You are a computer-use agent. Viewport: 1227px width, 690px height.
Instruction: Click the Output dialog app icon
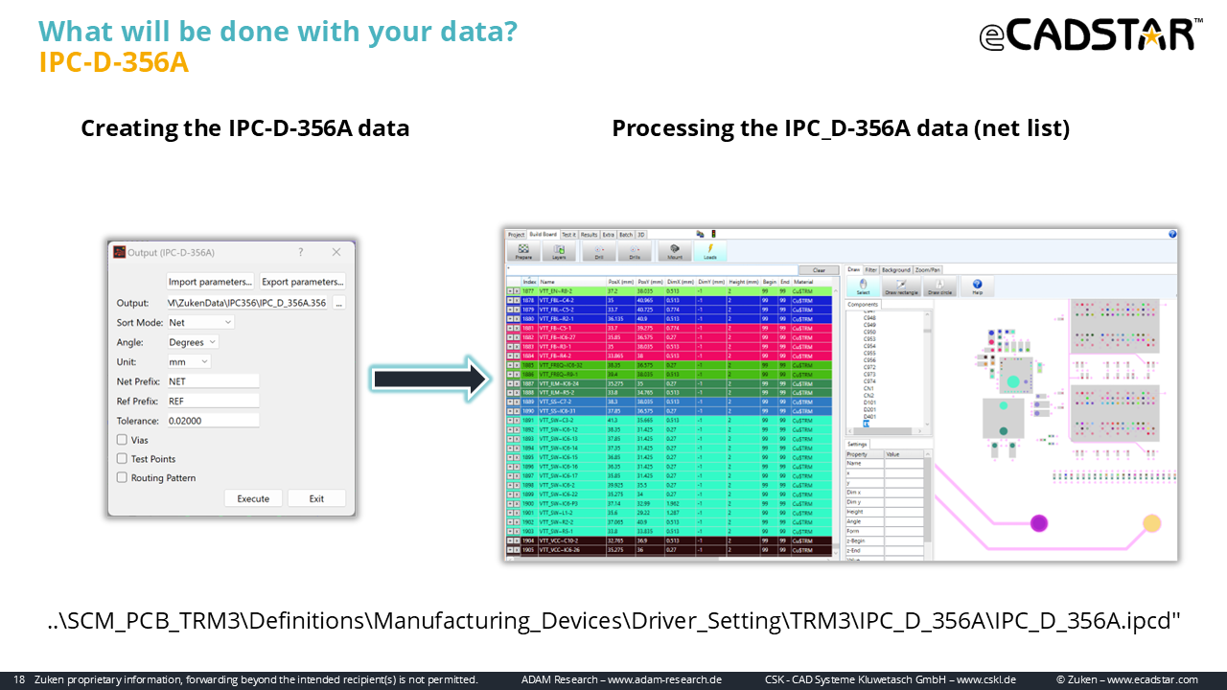point(120,252)
